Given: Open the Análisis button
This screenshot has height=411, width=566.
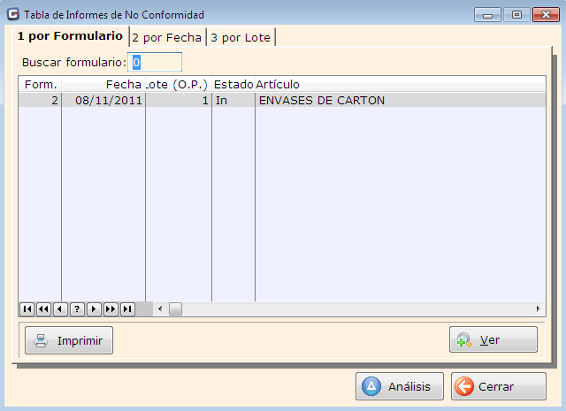Looking at the screenshot, I should coord(400,386).
